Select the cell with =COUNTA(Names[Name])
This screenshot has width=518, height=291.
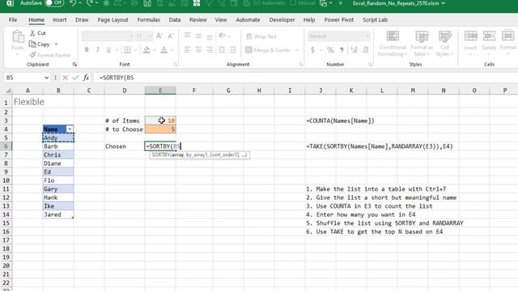click(340, 120)
